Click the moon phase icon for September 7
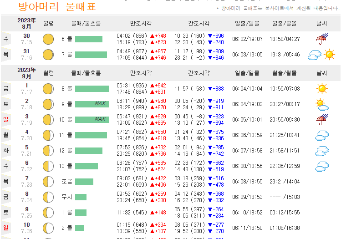 (x=48, y=182)
